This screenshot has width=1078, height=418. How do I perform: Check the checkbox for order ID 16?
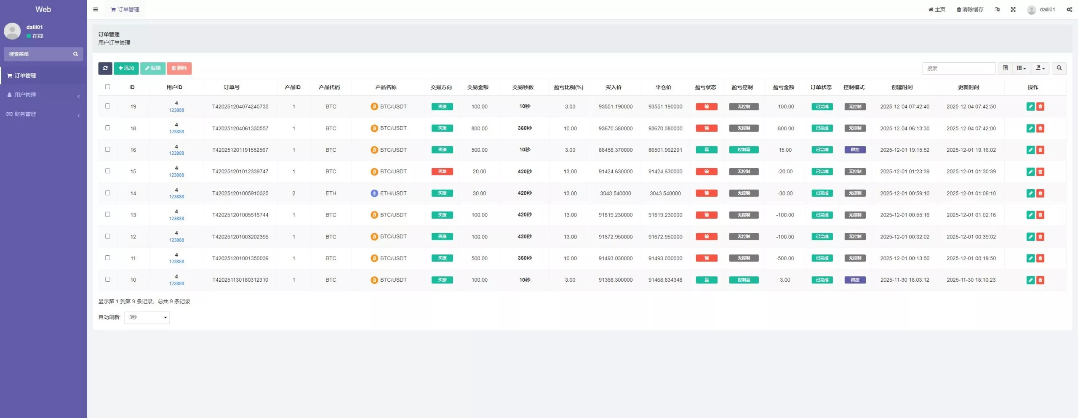point(107,149)
